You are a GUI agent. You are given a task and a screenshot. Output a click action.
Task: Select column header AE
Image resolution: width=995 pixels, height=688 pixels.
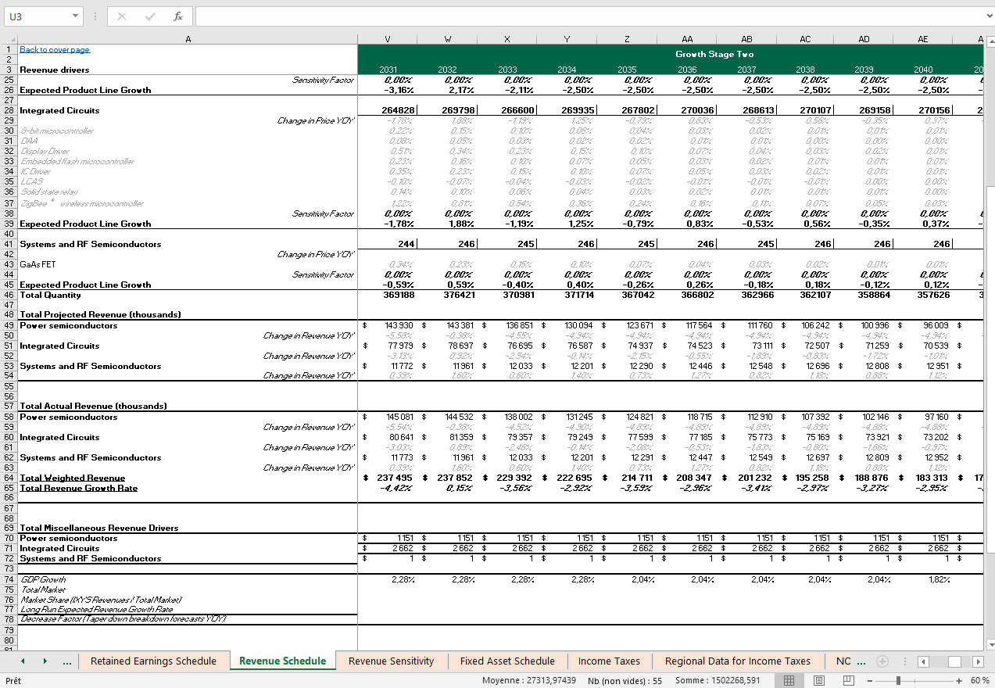(923, 39)
